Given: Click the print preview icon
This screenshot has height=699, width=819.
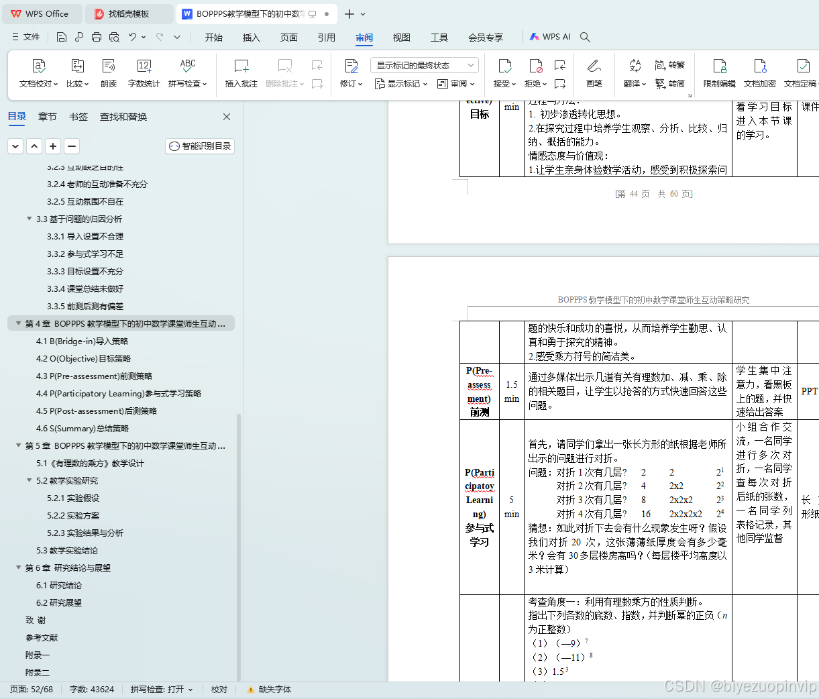Looking at the screenshot, I should [x=114, y=37].
